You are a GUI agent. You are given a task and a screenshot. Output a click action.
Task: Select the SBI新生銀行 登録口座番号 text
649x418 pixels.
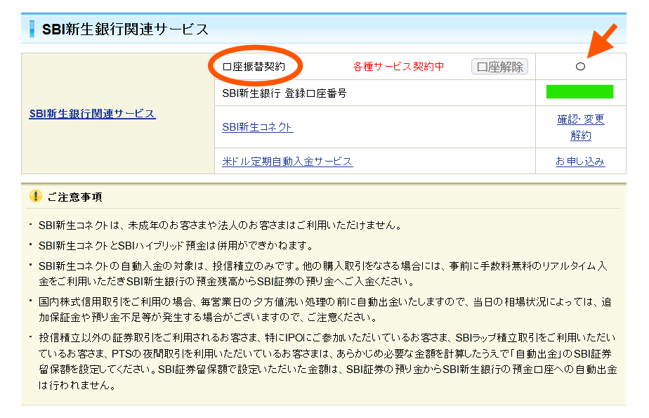click(x=284, y=93)
